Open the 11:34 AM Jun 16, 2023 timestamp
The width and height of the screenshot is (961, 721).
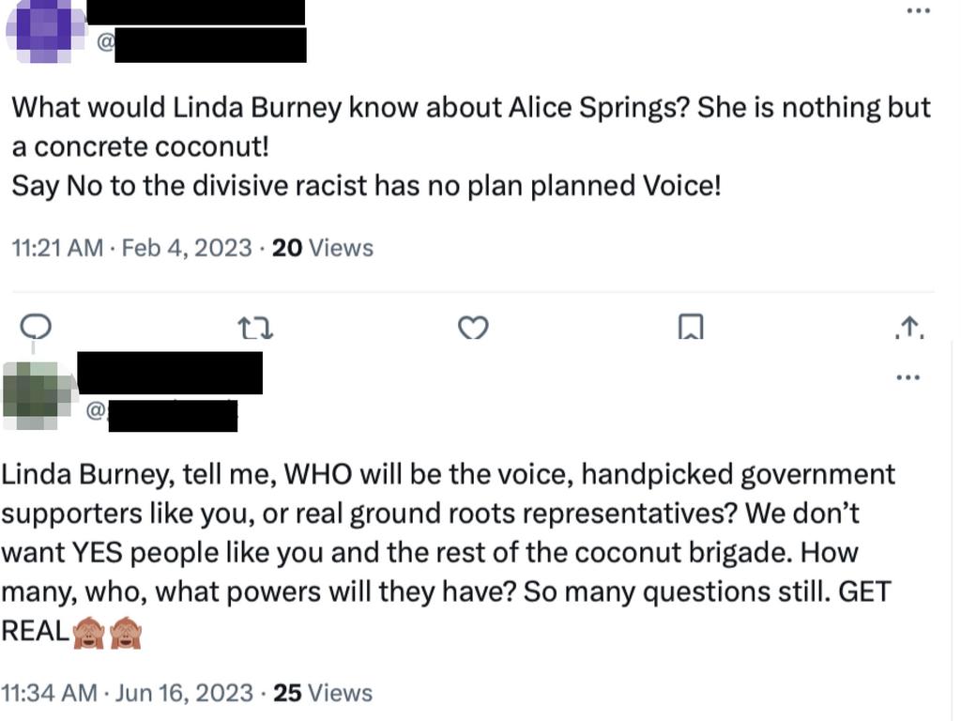(x=127, y=693)
